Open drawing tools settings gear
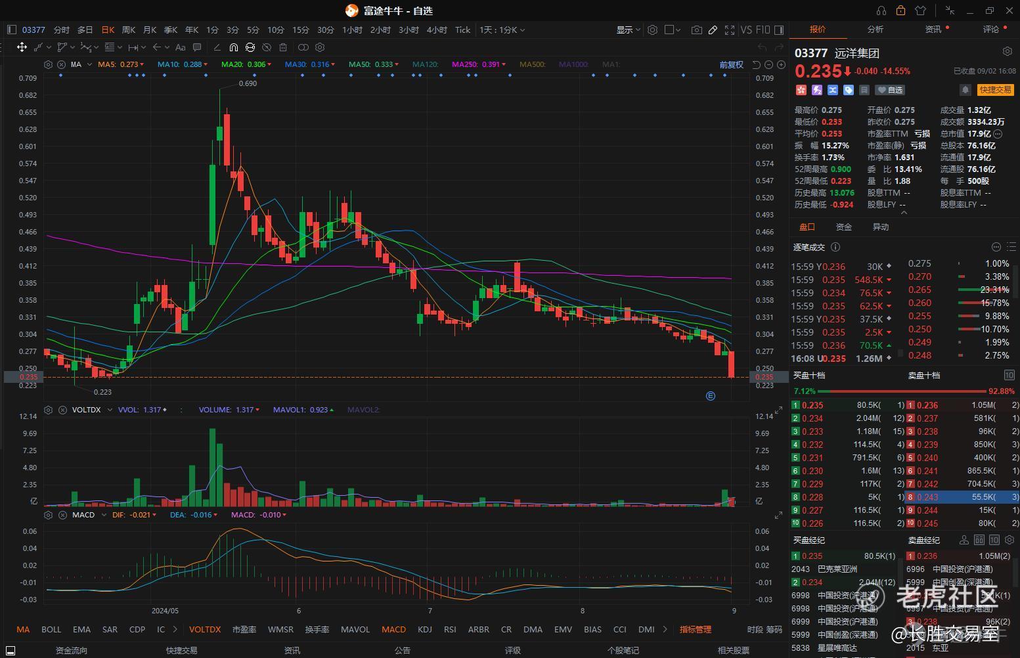The height and width of the screenshot is (658, 1020). pyautogui.click(x=320, y=47)
